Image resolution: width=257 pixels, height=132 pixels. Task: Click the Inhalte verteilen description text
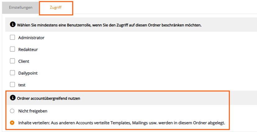coord(122,123)
